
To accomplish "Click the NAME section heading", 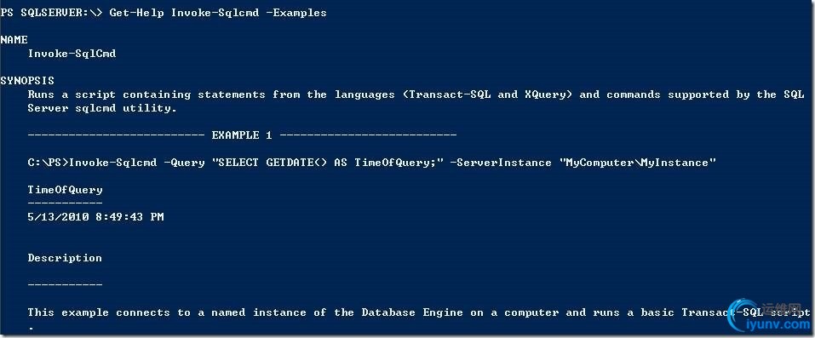I will 14,40.
